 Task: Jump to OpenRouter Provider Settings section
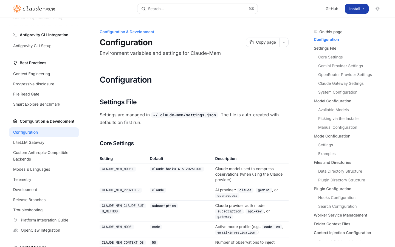345,75
